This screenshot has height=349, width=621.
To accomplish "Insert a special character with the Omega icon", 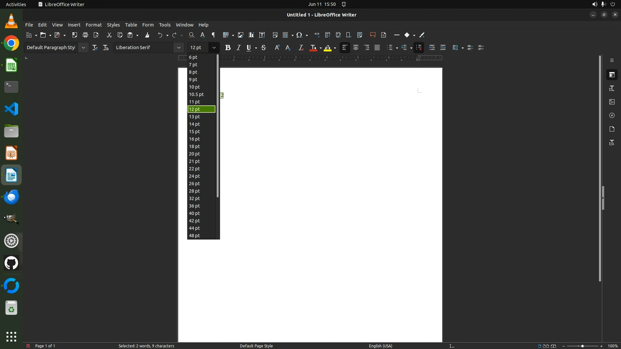I will tap(299, 35).
